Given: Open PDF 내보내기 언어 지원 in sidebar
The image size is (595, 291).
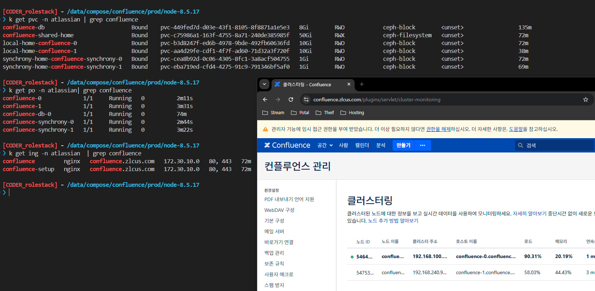Looking at the screenshot, I should point(289,199).
